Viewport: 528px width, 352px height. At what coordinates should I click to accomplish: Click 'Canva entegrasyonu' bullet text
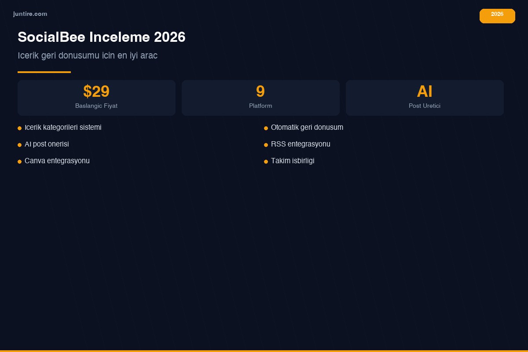pyautogui.click(x=57, y=161)
